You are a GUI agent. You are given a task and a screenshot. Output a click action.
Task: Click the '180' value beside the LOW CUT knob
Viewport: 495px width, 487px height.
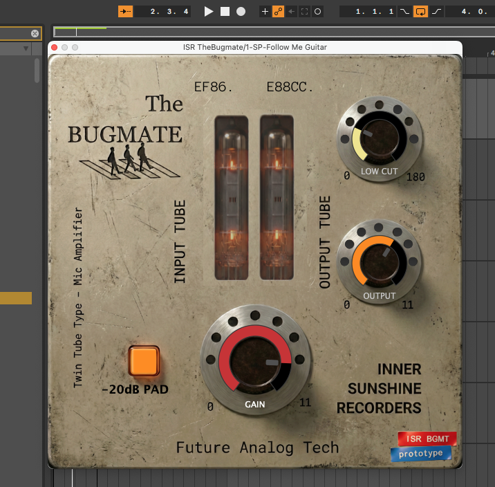(x=415, y=177)
